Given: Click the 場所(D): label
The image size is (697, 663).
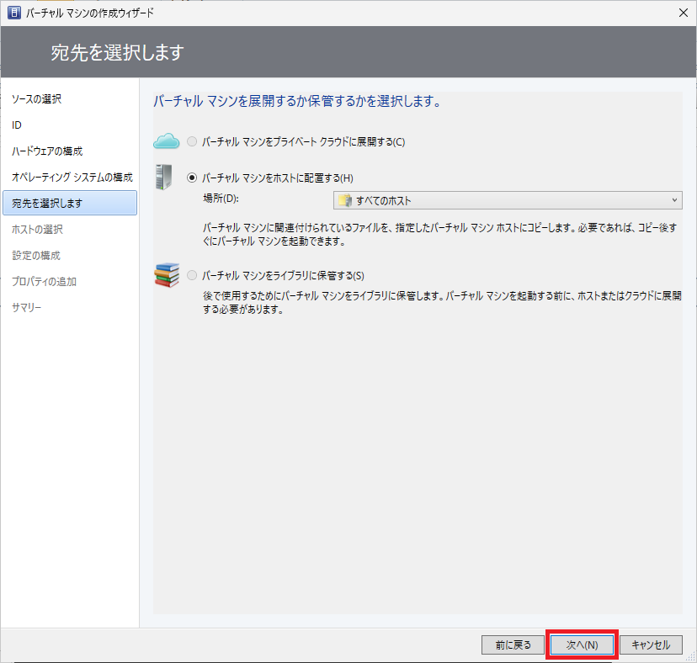Looking at the screenshot, I should pos(221,199).
